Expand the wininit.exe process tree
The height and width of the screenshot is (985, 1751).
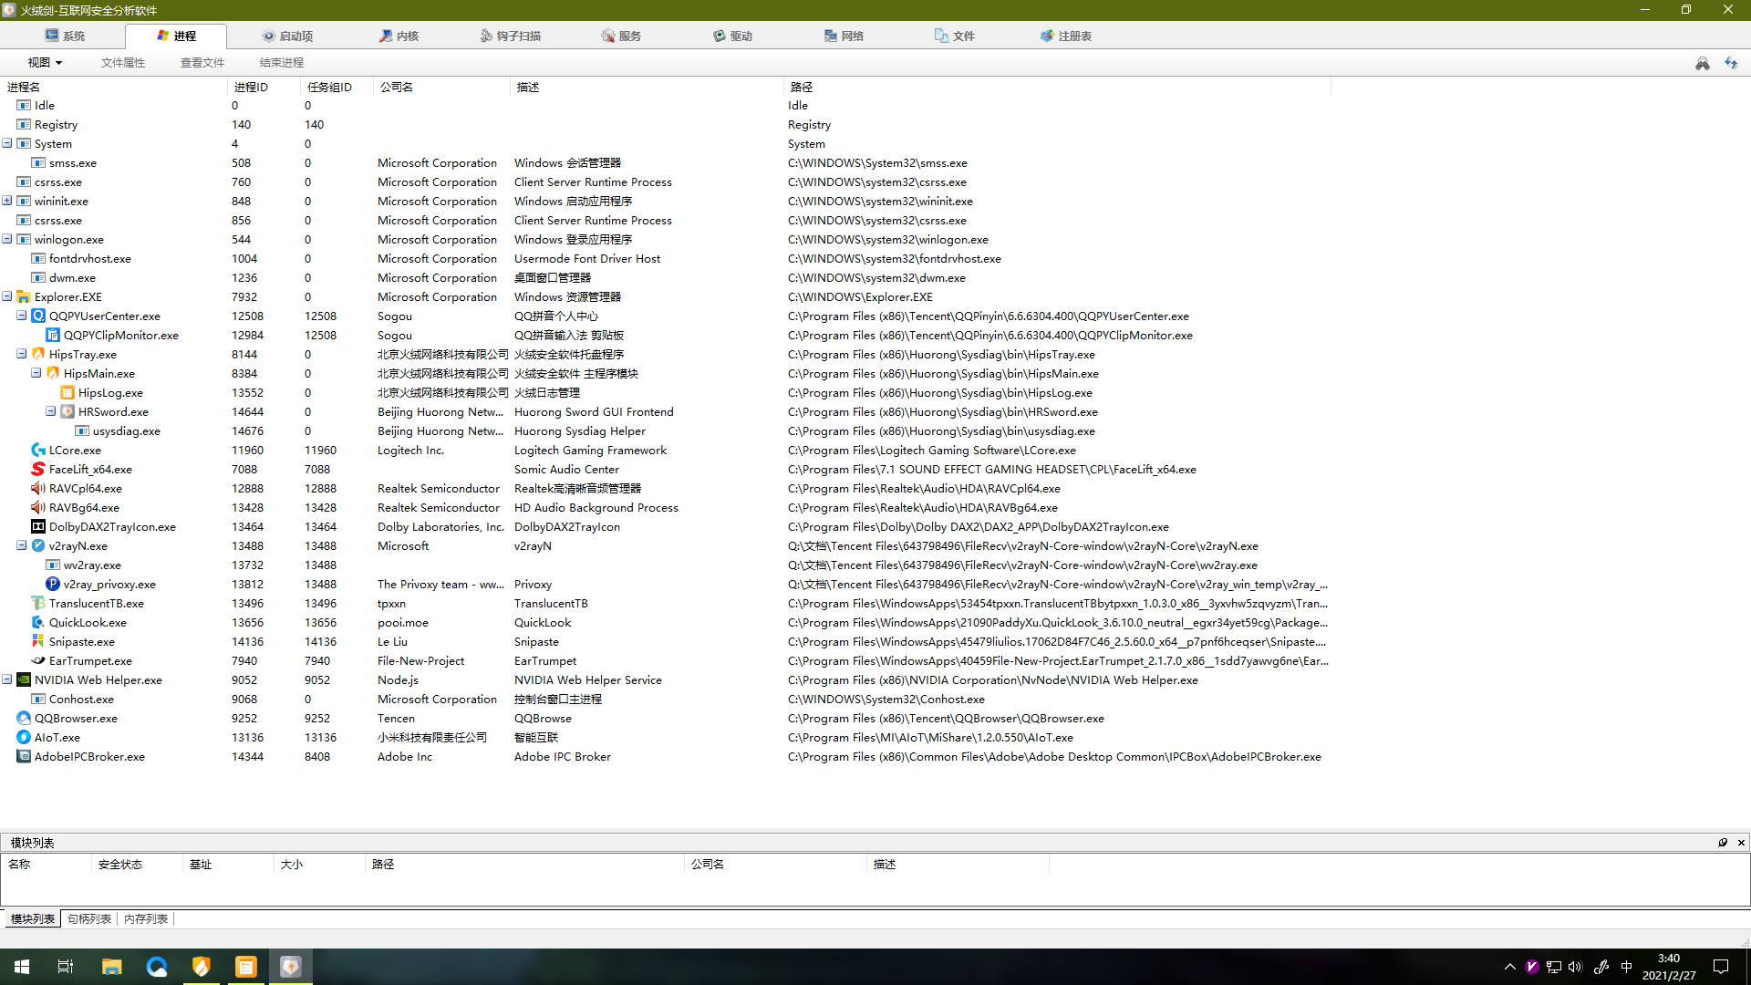coord(7,201)
